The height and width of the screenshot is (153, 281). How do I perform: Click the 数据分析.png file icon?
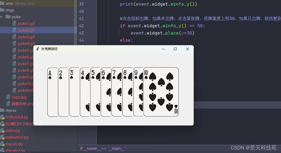(x=8, y=104)
